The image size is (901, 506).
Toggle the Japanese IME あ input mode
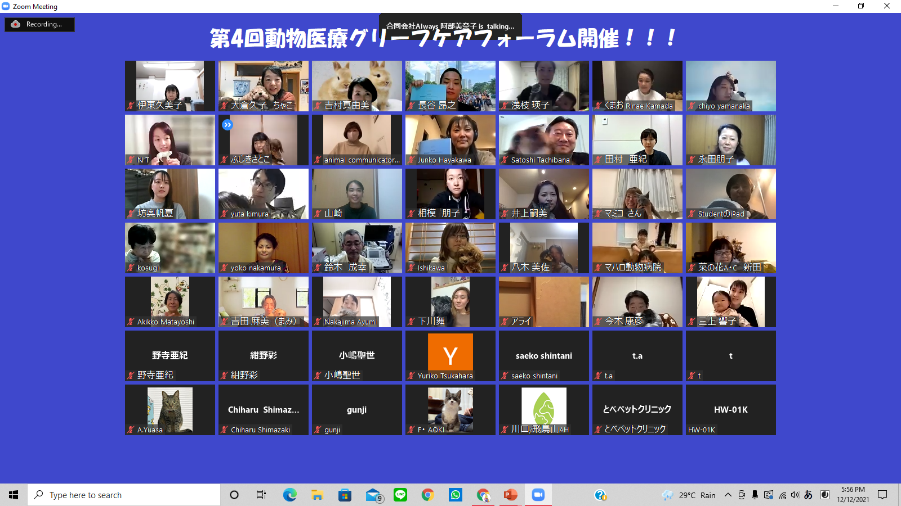coord(808,495)
